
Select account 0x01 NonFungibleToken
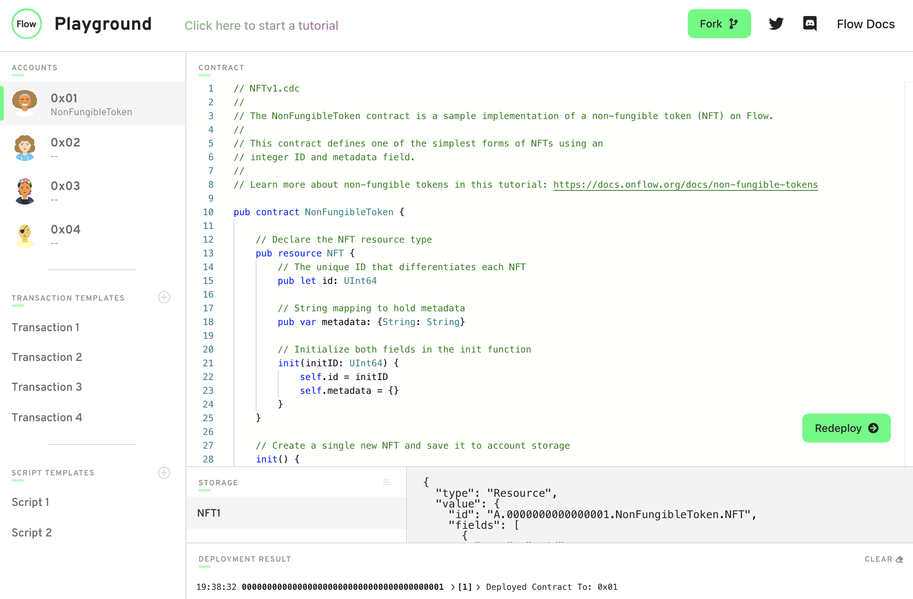point(91,104)
